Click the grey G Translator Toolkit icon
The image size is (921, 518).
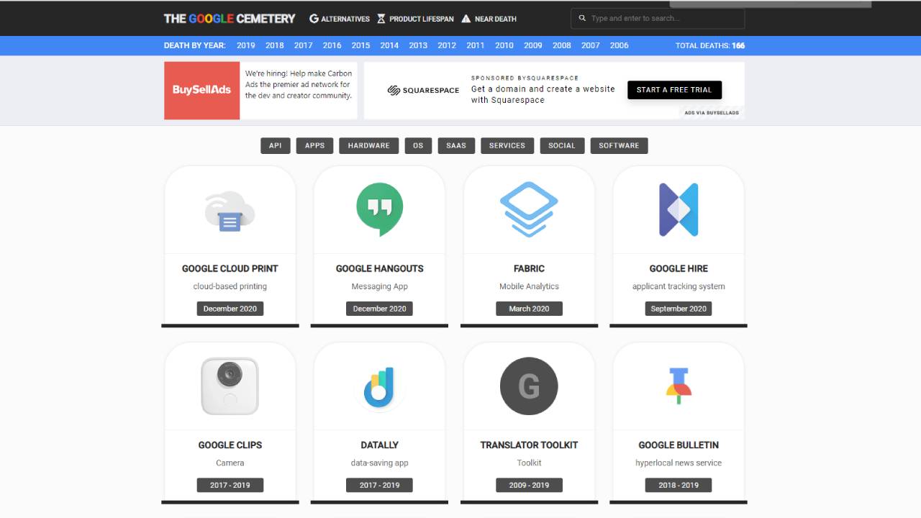pos(529,386)
